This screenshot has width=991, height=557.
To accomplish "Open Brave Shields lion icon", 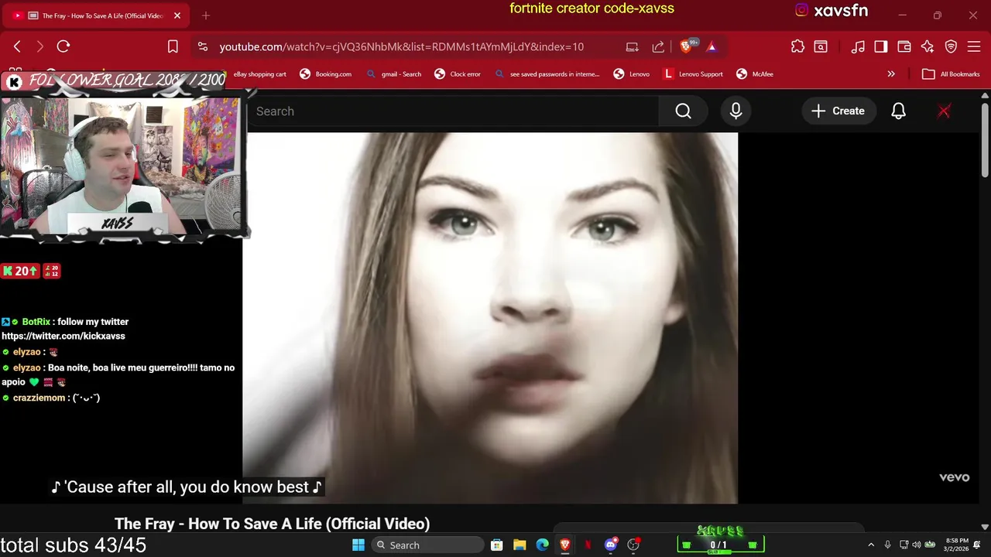I will click(x=687, y=46).
